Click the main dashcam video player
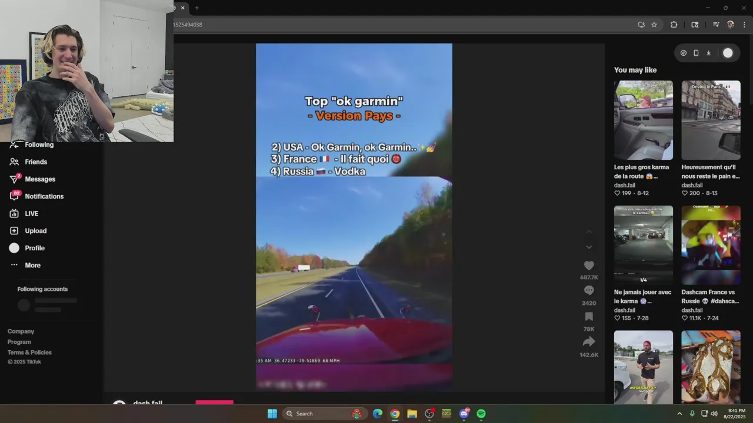This screenshot has height=423, width=753. (x=354, y=216)
